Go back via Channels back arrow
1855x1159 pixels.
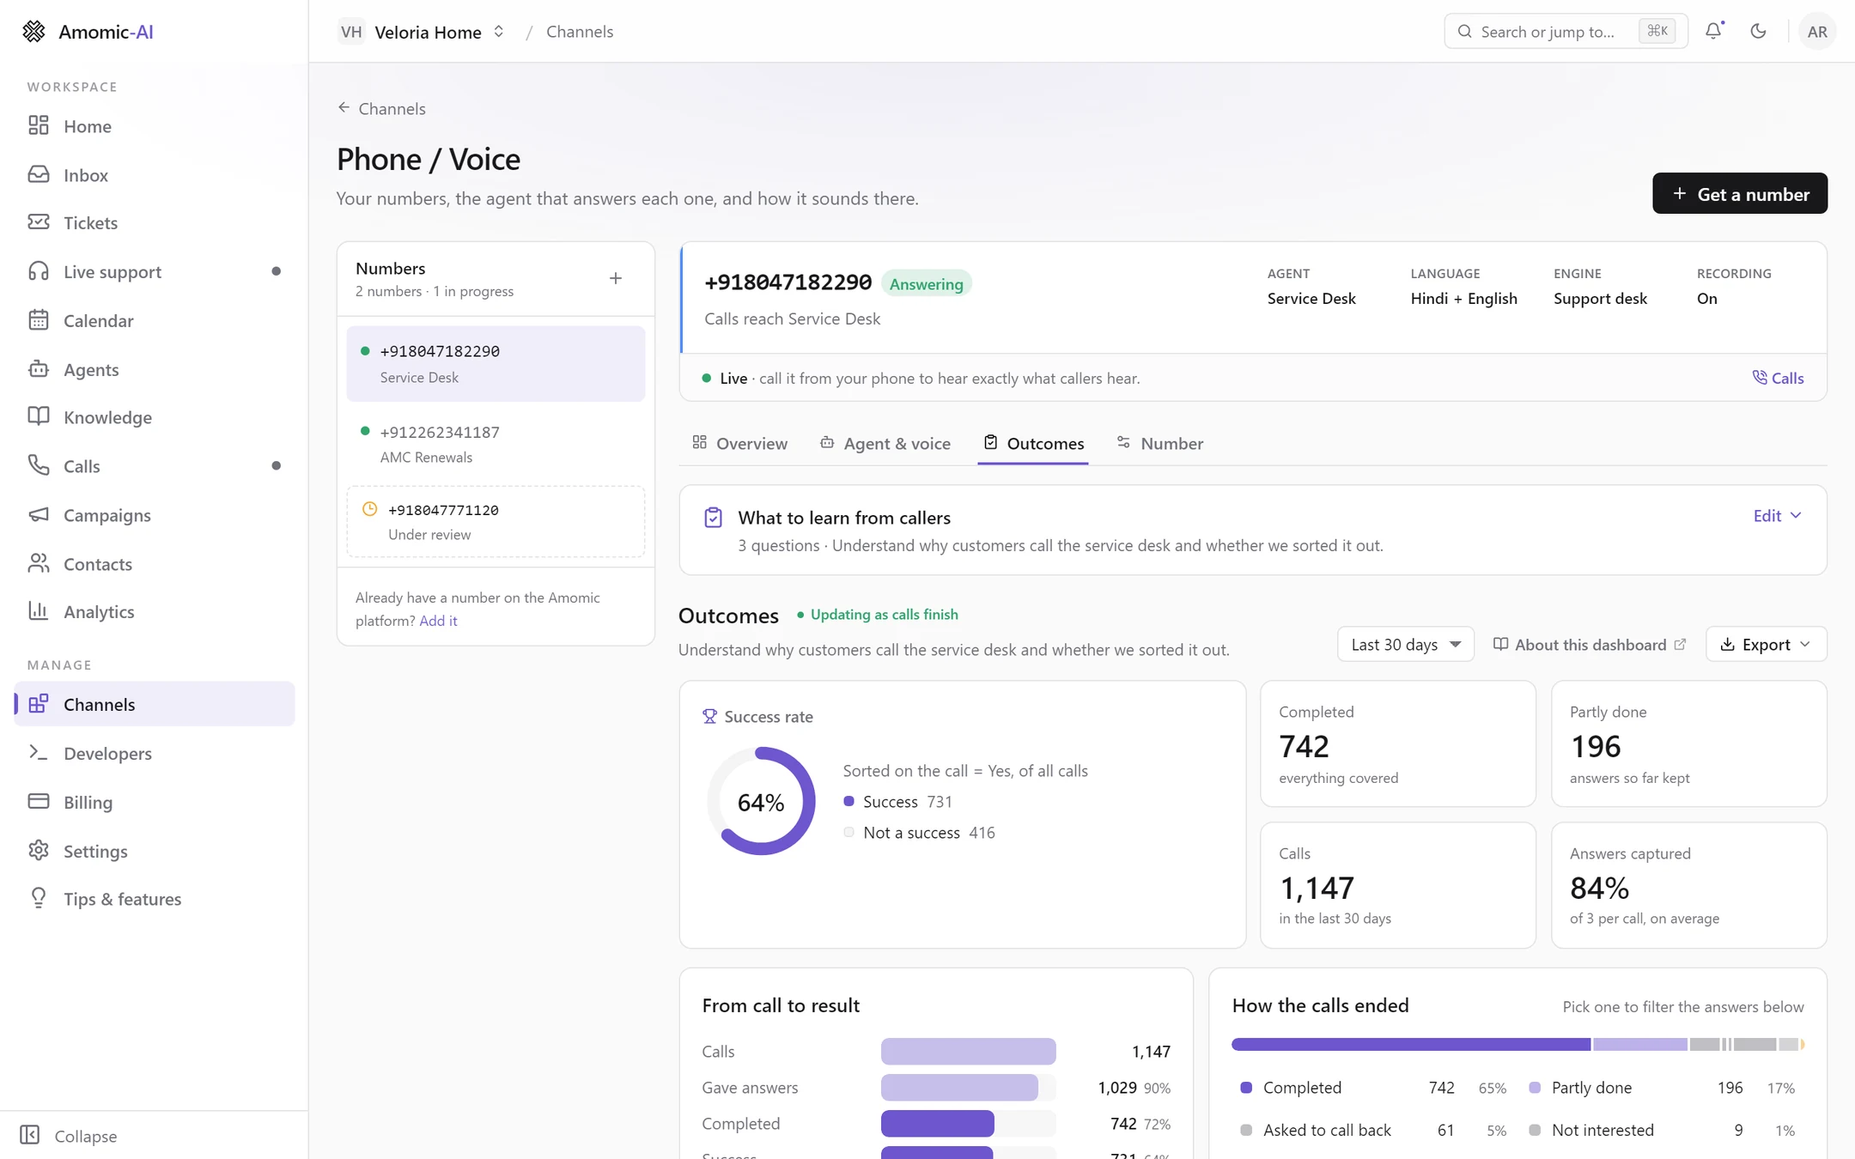[381, 108]
